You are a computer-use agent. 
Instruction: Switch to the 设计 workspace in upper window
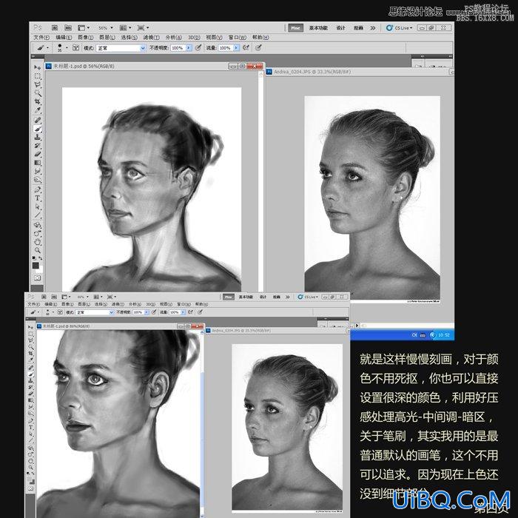(x=340, y=28)
